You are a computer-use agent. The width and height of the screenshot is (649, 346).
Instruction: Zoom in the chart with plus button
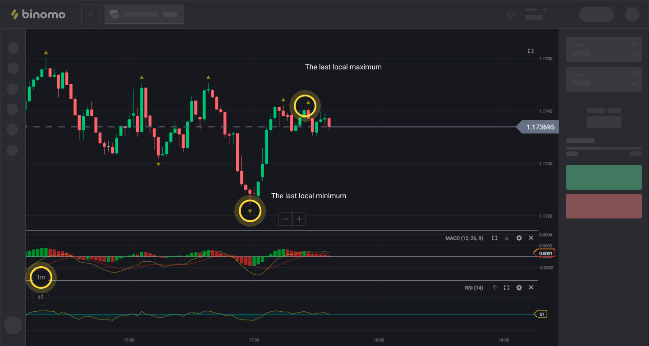(299, 219)
